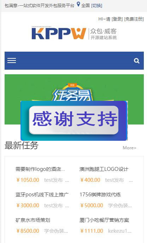This screenshot has height=243, width=147.
Task: Open the 免费注册 registration link
Action: [x=134, y=19]
